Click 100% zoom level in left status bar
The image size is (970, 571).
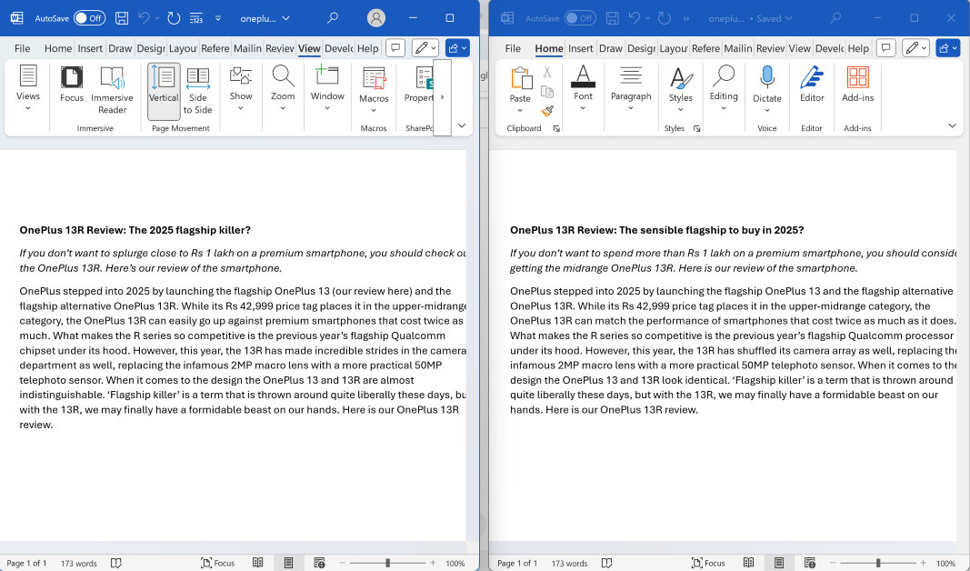455,564
